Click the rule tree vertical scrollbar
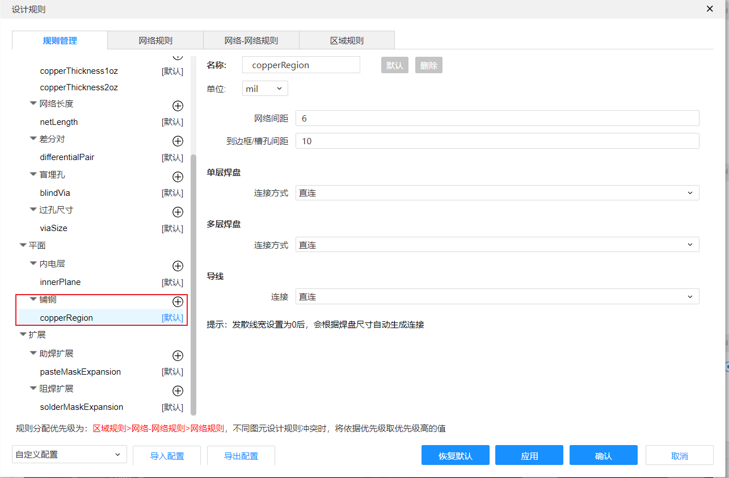Screen dimensions: 729x478 tap(193, 284)
